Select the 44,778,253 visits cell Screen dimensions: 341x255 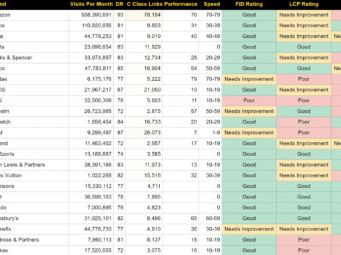tap(91, 37)
